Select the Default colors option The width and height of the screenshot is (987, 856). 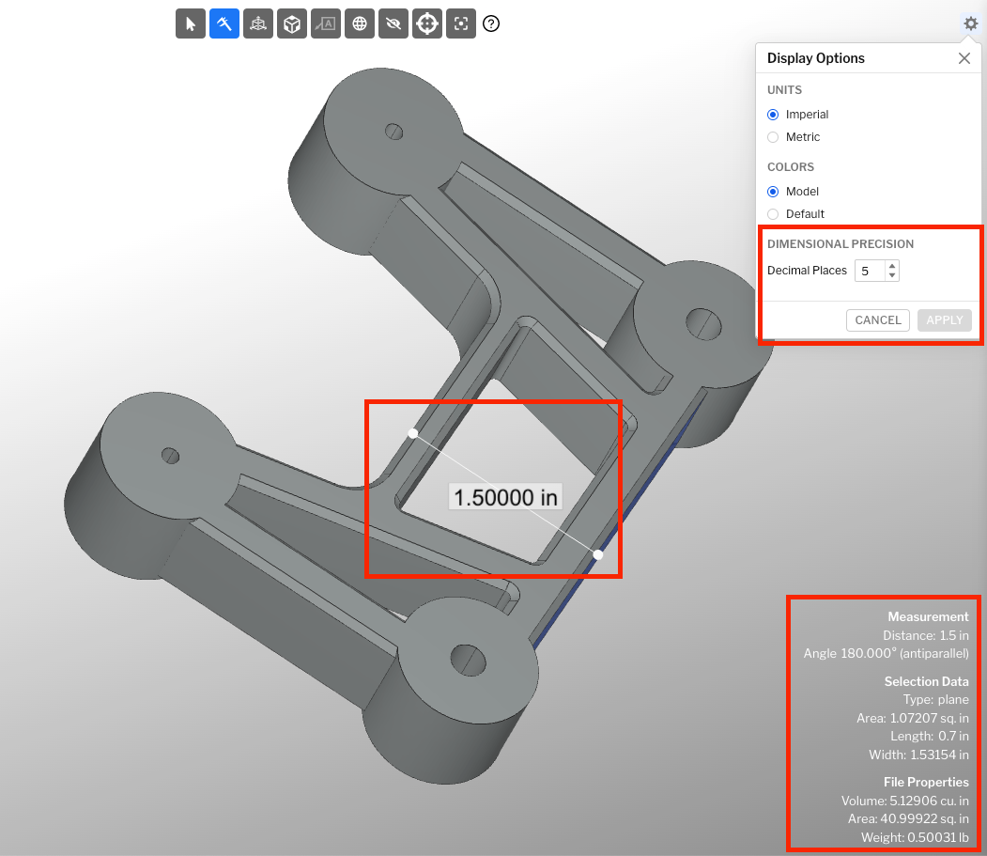tap(772, 214)
